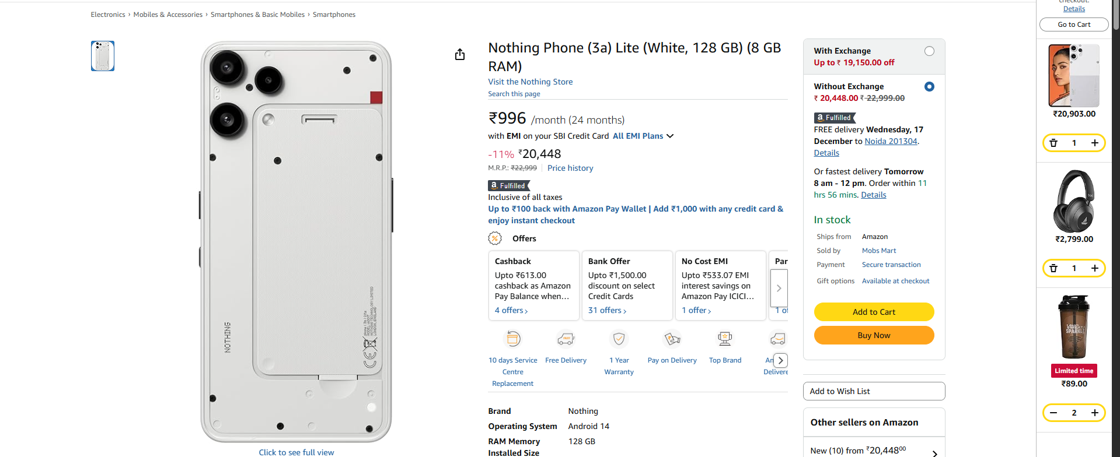Image resolution: width=1120 pixels, height=457 pixels.
Task: Select the Without Exchange radio option
Action: click(929, 87)
